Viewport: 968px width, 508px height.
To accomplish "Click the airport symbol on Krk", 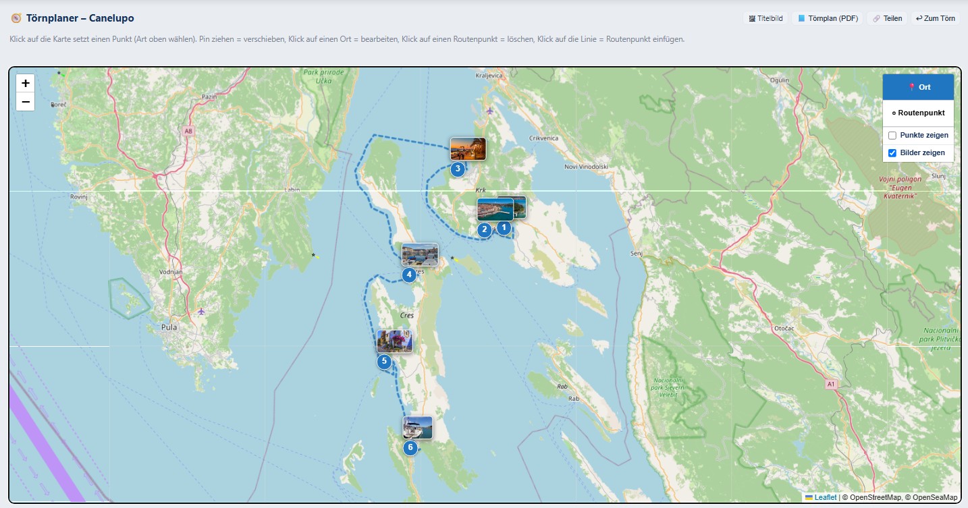I will coord(489,110).
